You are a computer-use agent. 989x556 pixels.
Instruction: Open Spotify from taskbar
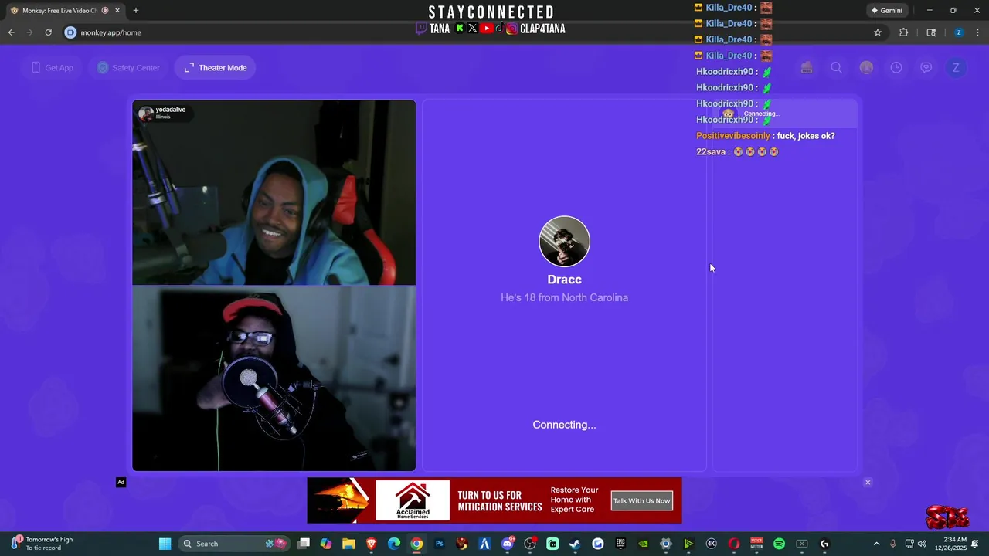[779, 544]
